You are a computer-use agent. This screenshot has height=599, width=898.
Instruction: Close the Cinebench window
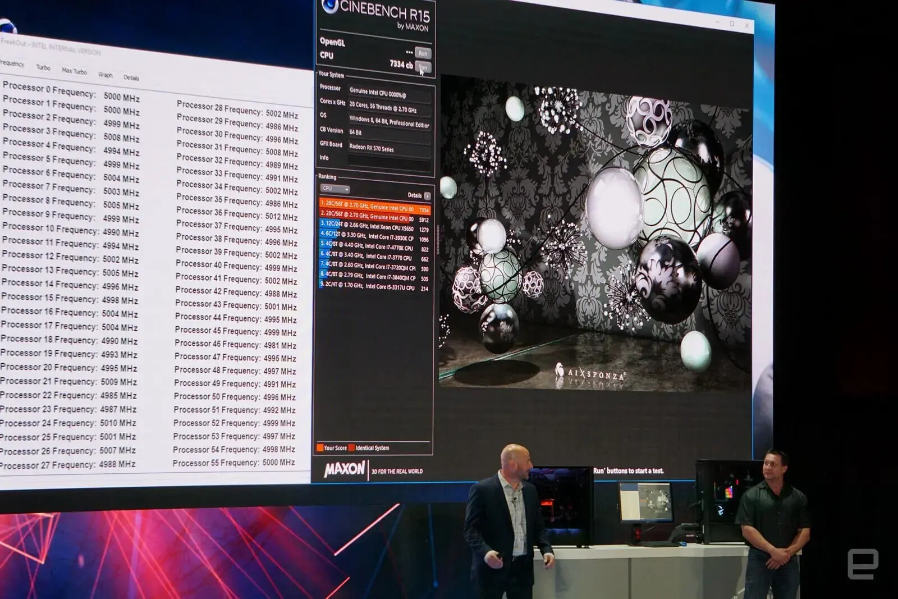click(x=747, y=25)
